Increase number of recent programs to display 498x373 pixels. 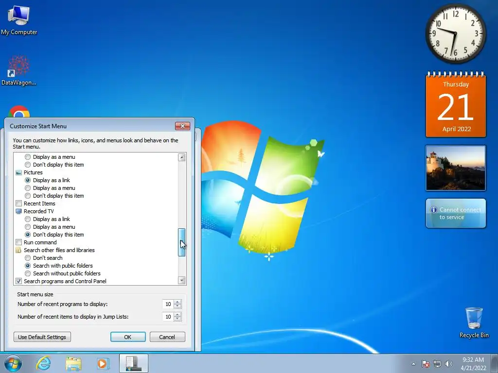(x=178, y=302)
